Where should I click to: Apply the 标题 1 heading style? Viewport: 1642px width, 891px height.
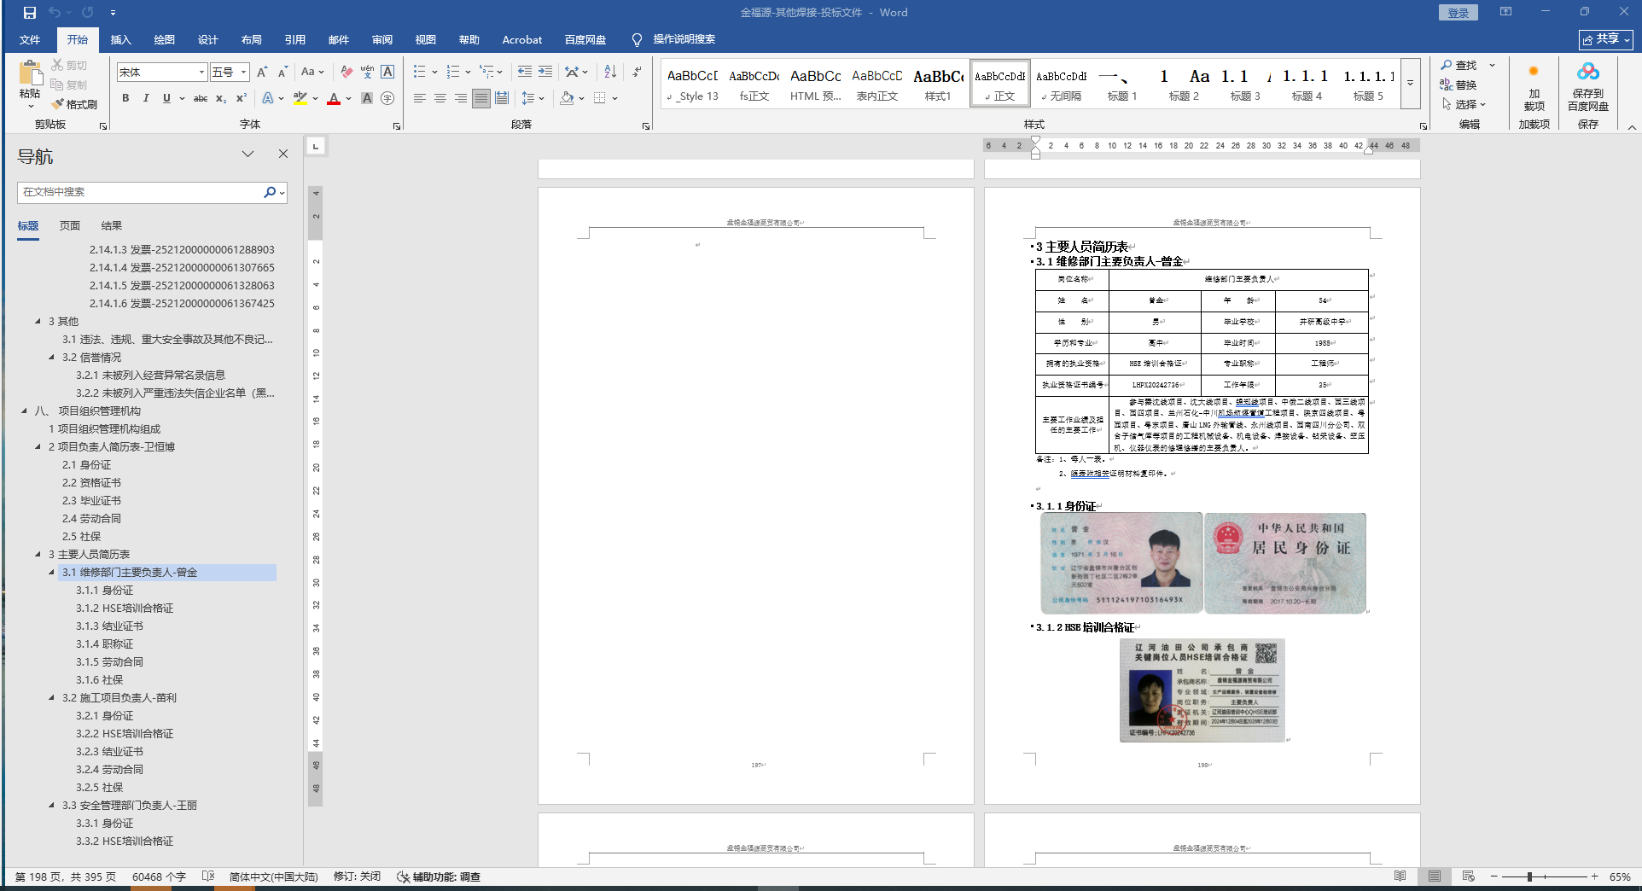(x=1122, y=84)
